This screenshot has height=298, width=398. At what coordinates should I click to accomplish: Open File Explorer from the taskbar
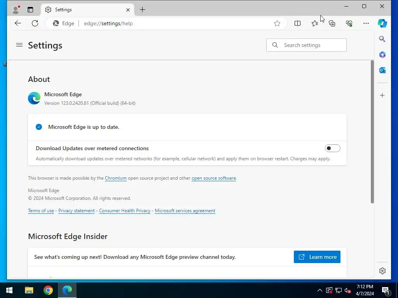coord(29,290)
